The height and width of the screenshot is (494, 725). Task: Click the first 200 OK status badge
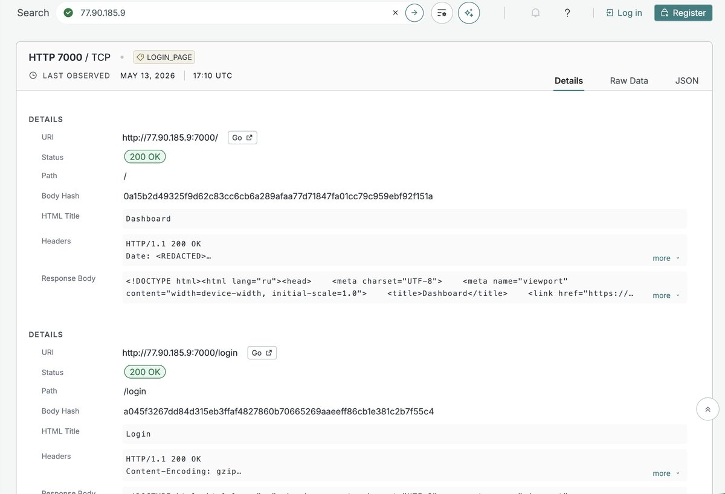145,157
